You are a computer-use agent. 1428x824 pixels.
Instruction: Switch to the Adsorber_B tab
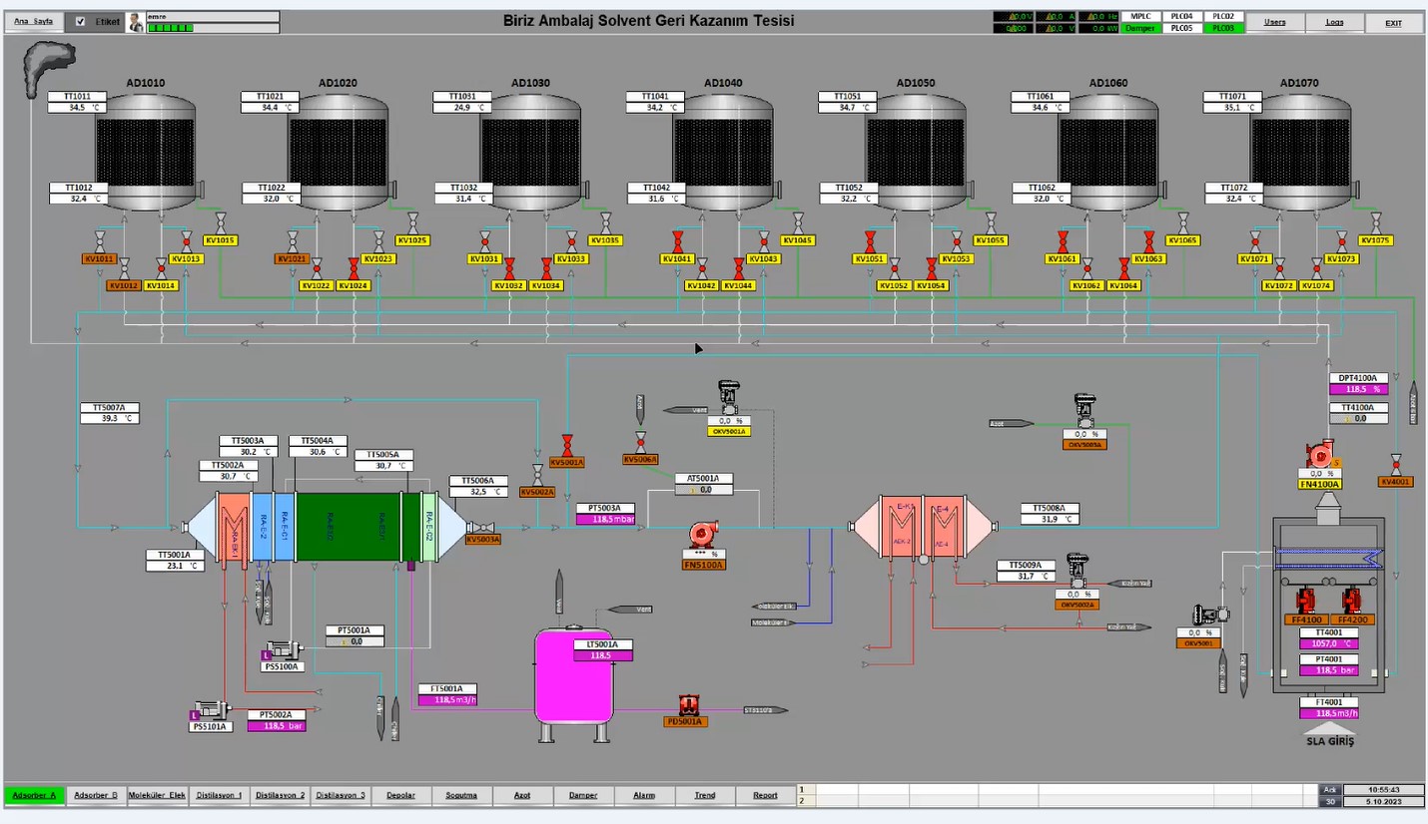click(x=94, y=795)
